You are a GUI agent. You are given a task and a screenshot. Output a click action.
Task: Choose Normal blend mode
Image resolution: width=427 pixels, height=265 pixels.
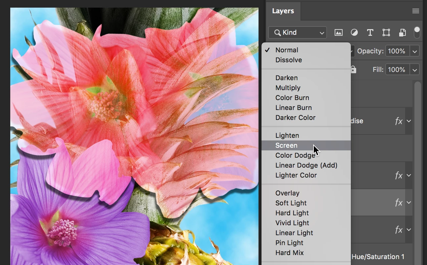306,50
